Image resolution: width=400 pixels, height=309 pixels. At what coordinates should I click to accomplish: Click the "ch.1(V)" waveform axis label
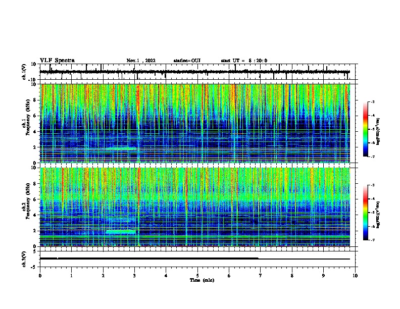pos(24,72)
